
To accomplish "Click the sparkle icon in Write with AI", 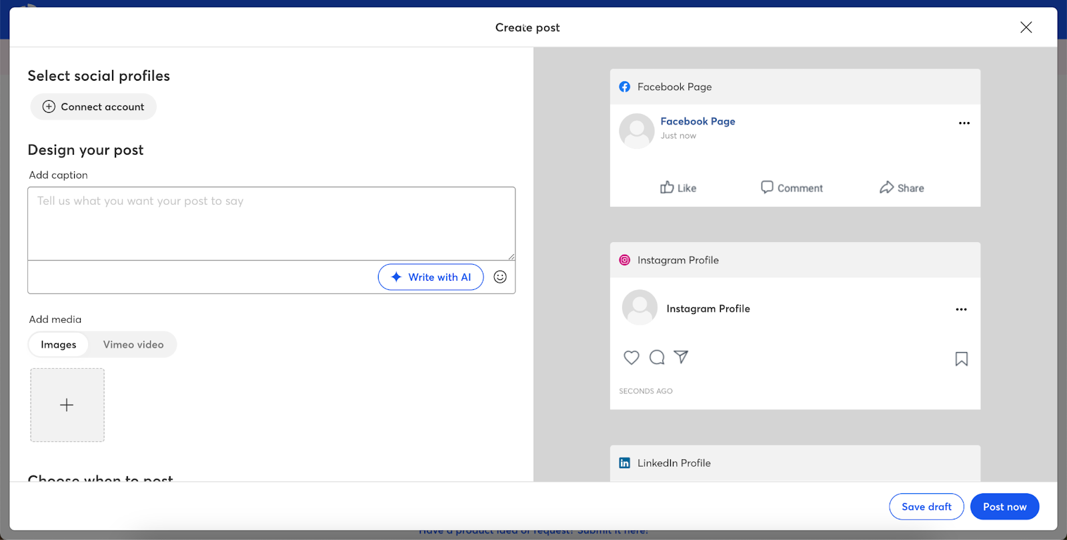I will click(396, 277).
